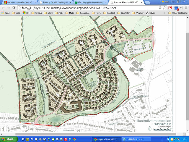The width and height of the screenshot is (189, 142).
Task: Open the HM bookmark
Action: pyautogui.click(x=26, y=13)
